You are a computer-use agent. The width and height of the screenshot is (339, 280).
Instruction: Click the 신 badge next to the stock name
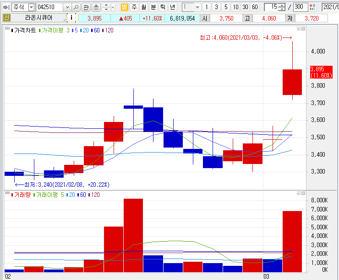[x=6, y=18]
